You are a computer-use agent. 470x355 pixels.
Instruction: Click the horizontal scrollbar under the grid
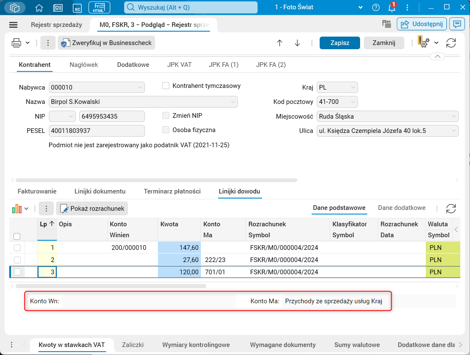click(109, 286)
